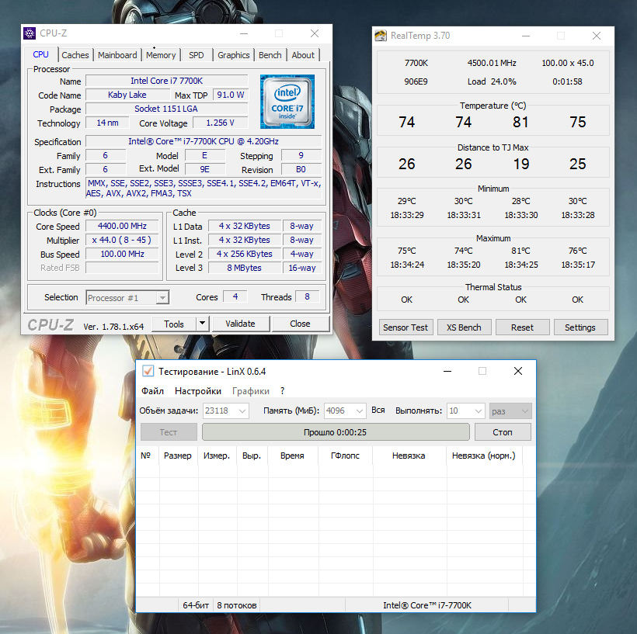Run the Sensor Test in RealTemp
Image resolution: width=637 pixels, height=634 pixels.
[406, 327]
